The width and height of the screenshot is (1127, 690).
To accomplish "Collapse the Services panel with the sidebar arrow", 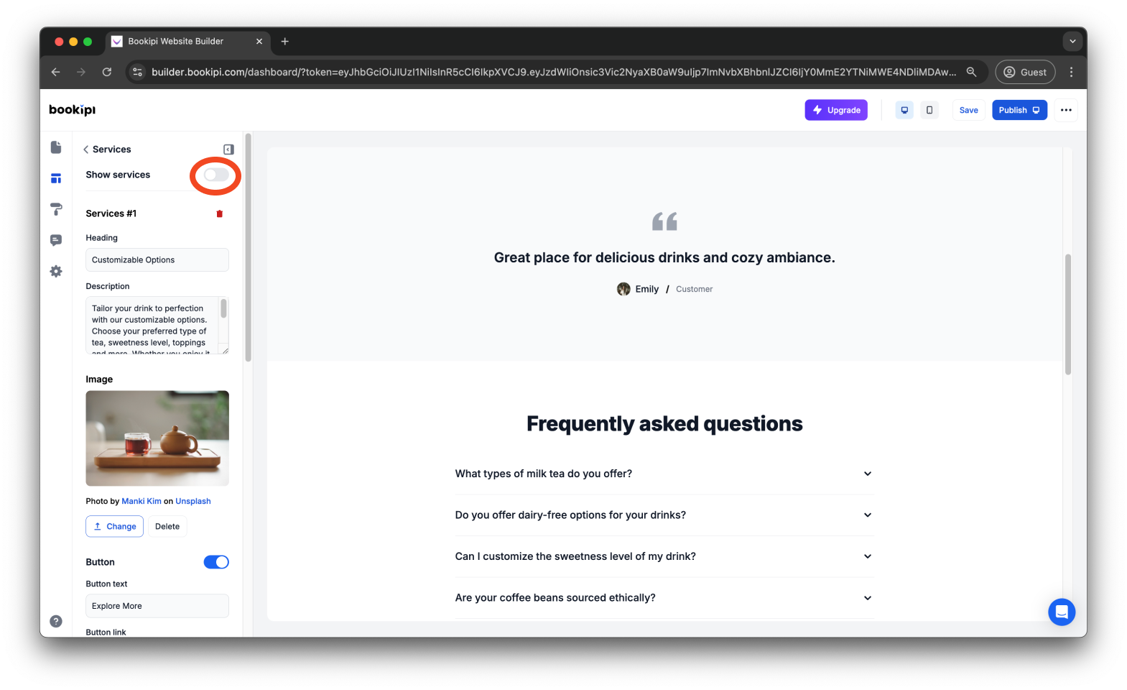I will pyautogui.click(x=228, y=149).
